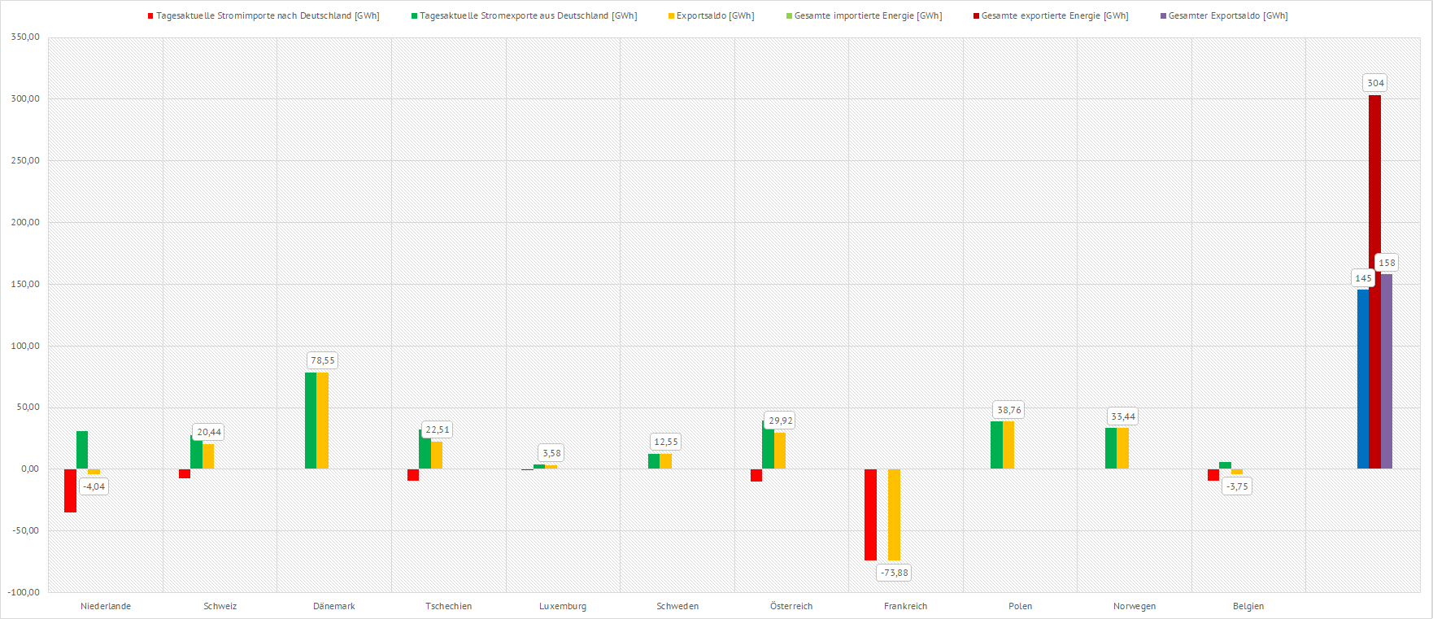Click the 350,00 value on the vertical axis
The height and width of the screenshot is (619, 1433).
coord(25,37)
